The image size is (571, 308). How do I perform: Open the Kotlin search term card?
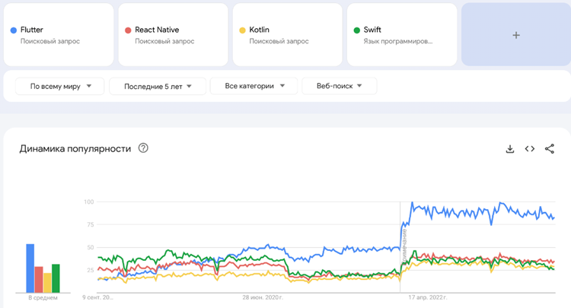point(287,35)
